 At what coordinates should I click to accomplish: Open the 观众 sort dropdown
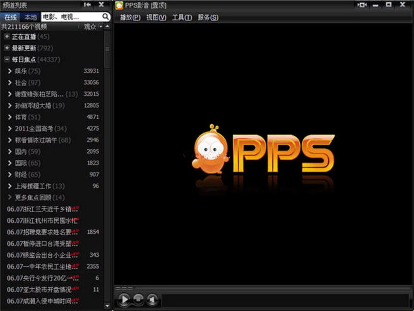pyautogui.click(x=93, y=26)
